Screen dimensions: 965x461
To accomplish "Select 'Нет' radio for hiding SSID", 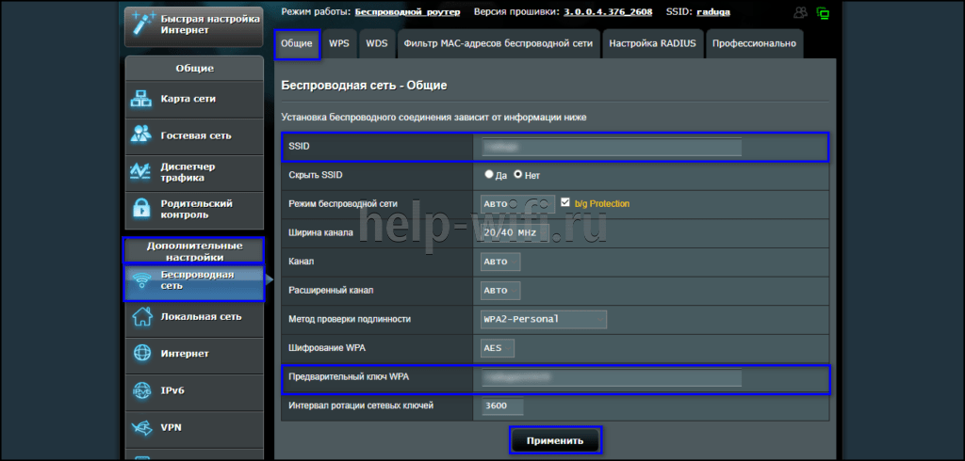I will click(517, 175).
